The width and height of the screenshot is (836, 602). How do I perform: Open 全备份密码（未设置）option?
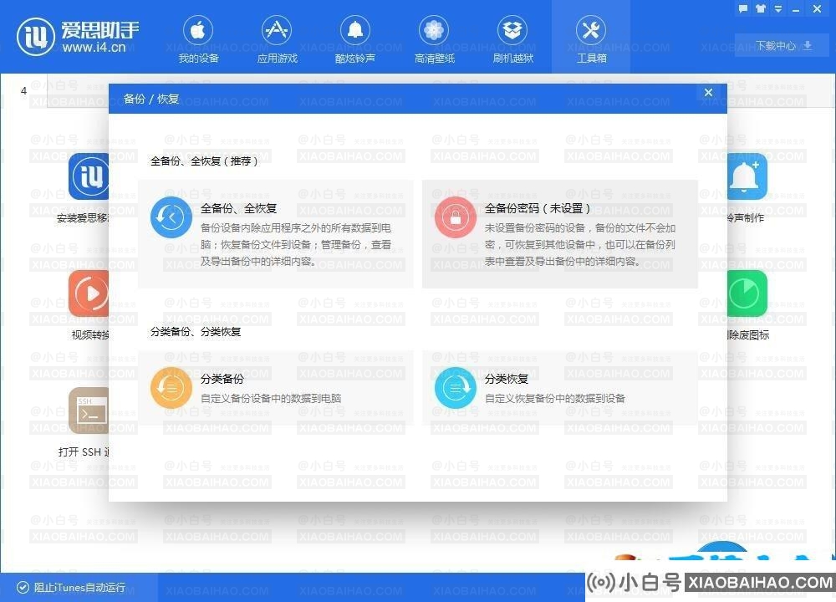point(538,208)
